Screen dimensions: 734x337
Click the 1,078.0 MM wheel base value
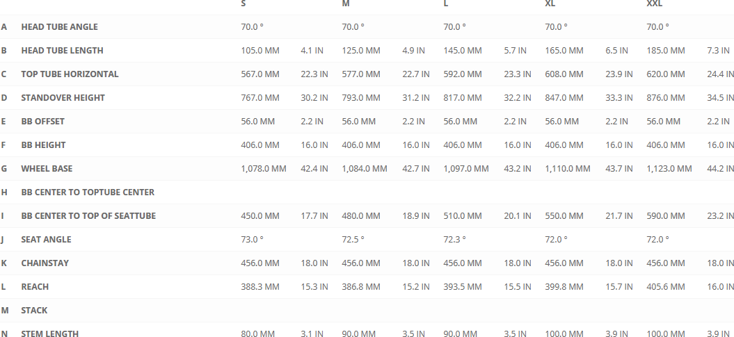pos(264,169)
